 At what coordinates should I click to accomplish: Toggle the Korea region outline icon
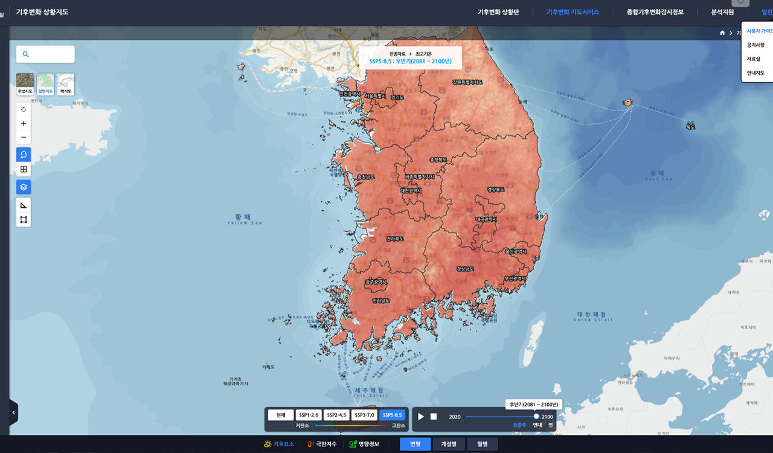click(24, 155)
